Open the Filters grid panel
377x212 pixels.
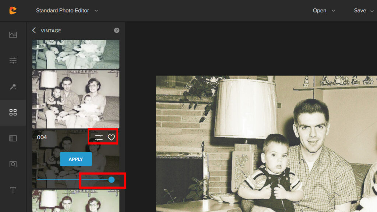[13, 113]
